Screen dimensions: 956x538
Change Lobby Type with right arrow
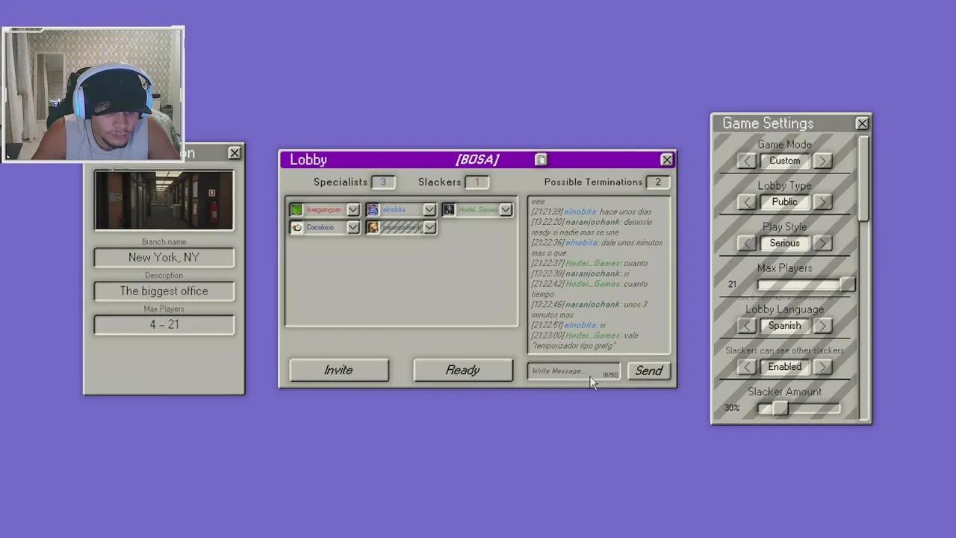click(822, 202)
